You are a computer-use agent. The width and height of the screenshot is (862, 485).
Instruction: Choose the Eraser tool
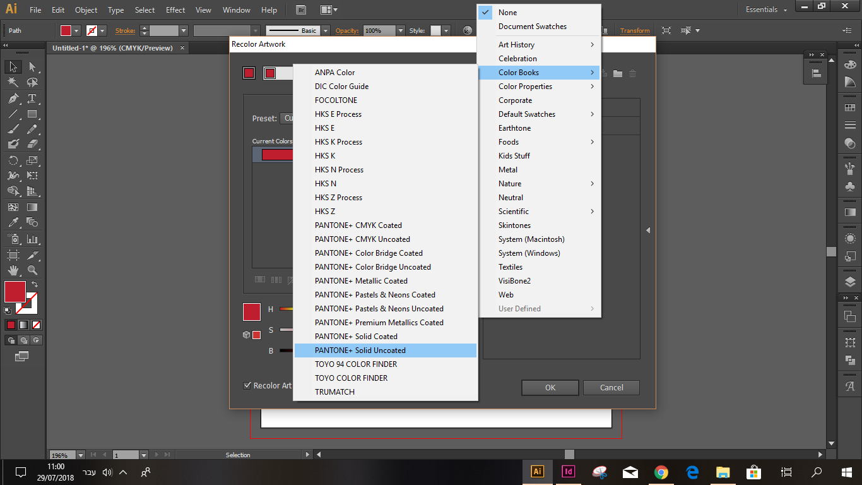point(32,145)
